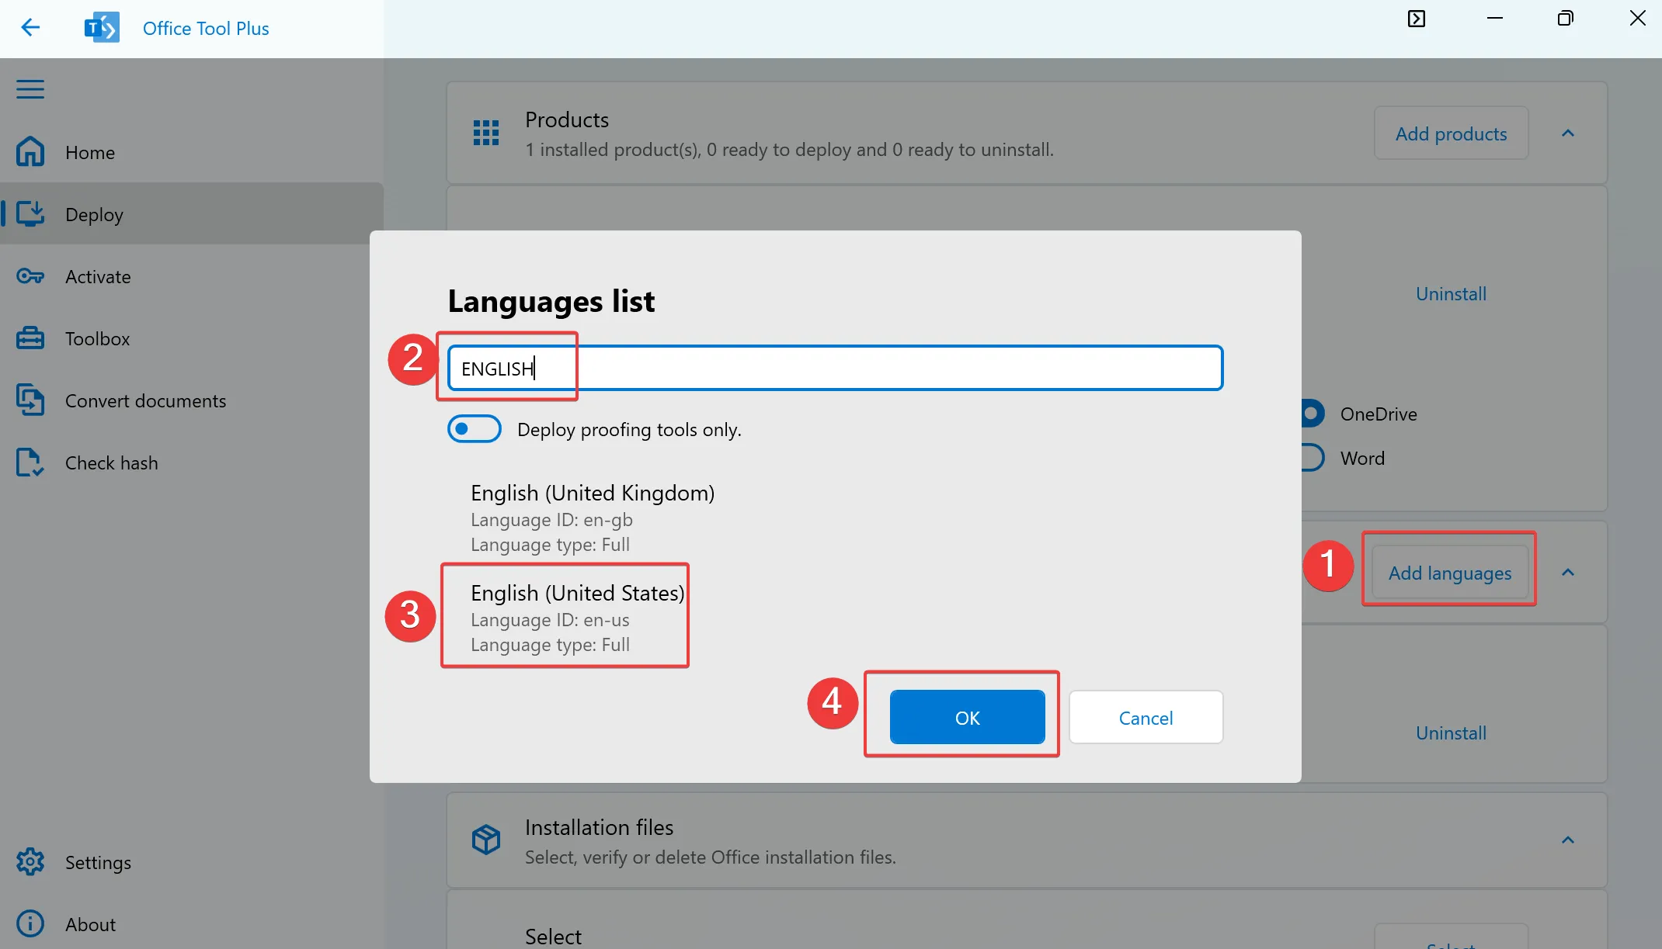The image size is (1662, 949).
Task: Collapse the Installation files section
Action: [1567, 840]
